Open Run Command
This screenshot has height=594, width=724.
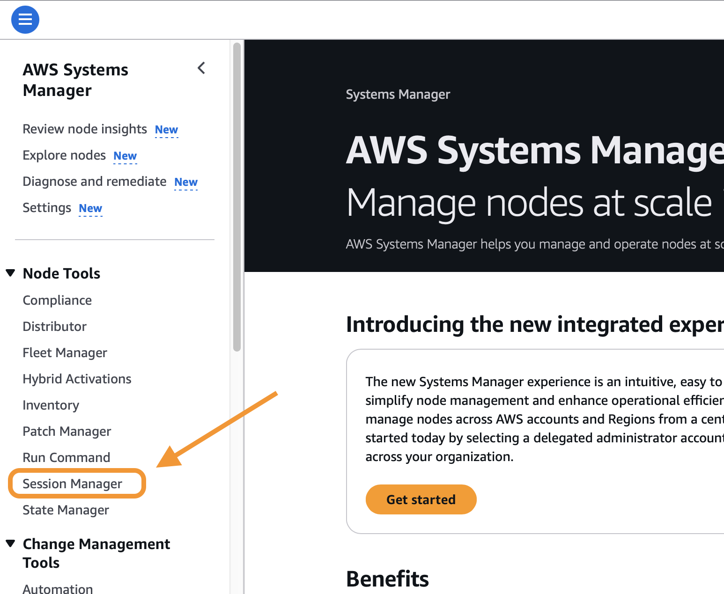point(66,457)
